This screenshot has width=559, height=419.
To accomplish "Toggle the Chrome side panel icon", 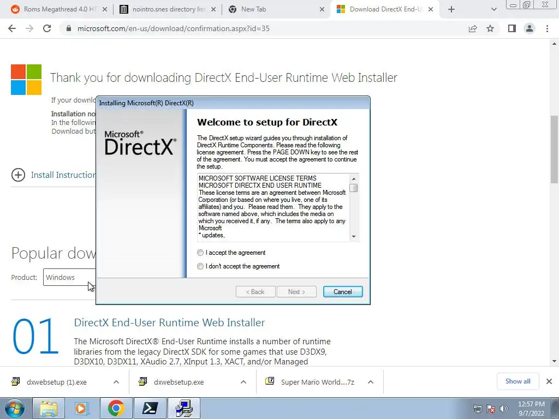I will (x=512, y=28).
